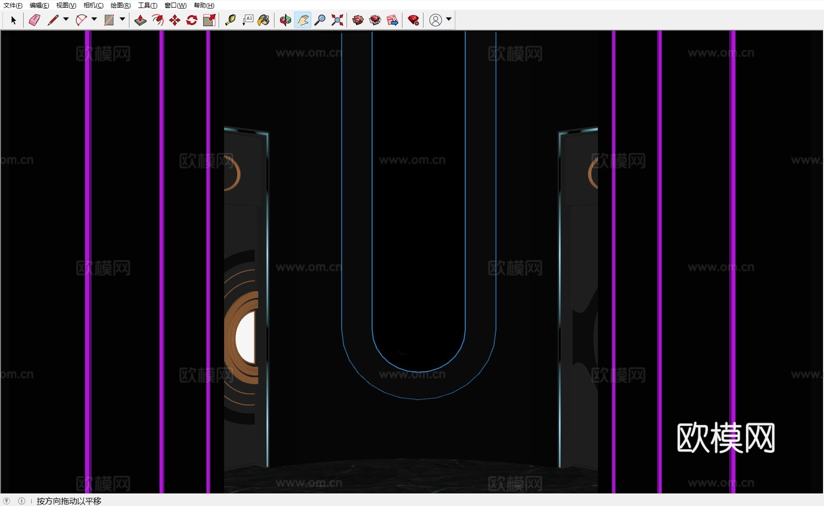824x506 pixels.
Task: Open the 工具(T) menu
Action: [x=148, y=6]
